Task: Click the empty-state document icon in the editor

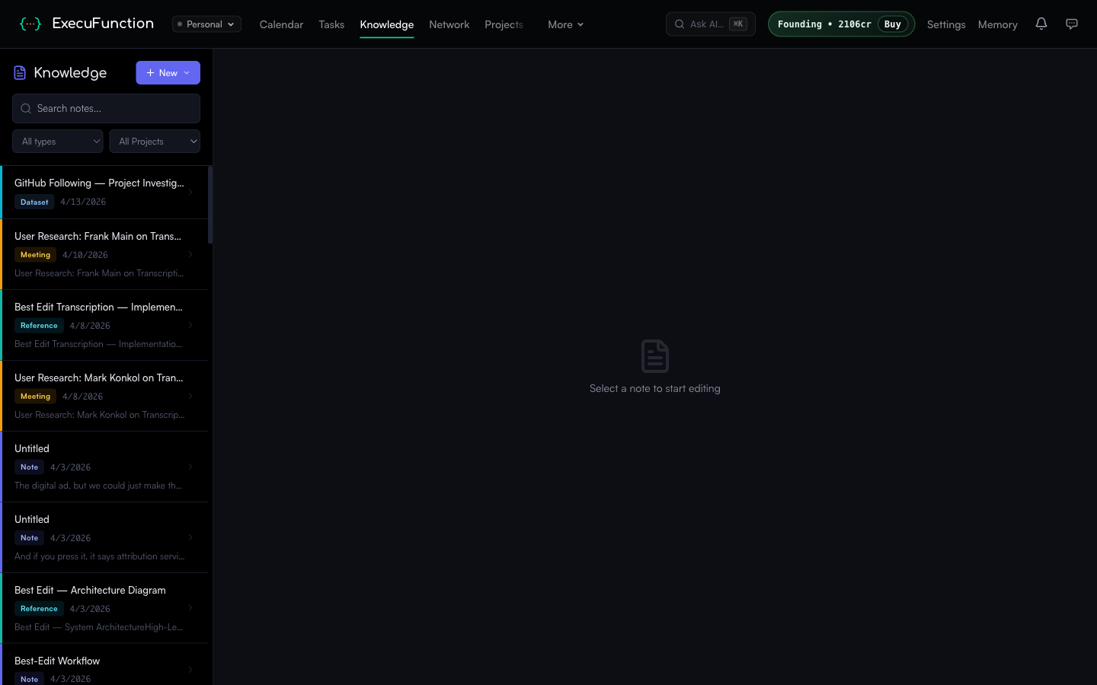Action: pyautogui.click(x=654, y=355)
